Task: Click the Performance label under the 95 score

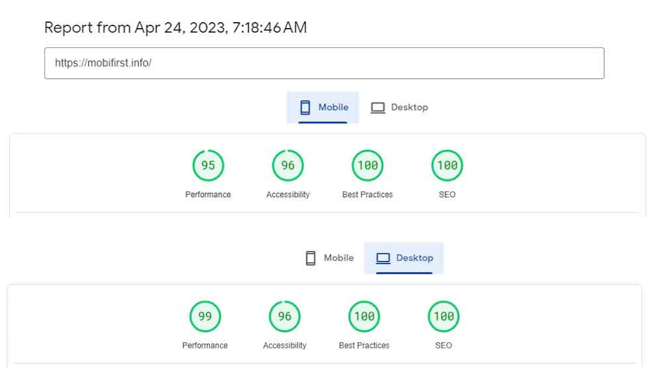Action: (208, 195)
